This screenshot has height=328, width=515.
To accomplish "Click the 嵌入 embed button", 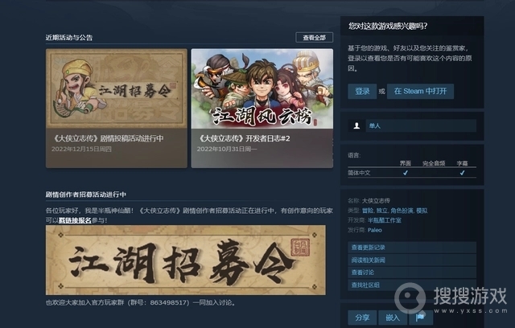I will [x=393, y=318].
